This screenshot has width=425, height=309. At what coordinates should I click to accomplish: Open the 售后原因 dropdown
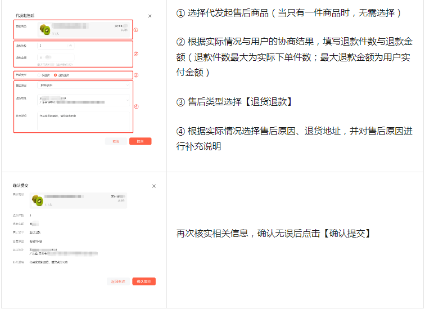(x=83, y=86)
